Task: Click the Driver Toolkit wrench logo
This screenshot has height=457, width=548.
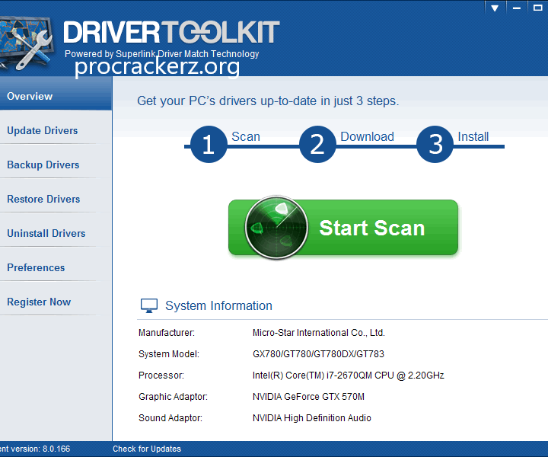Action: (27, 44)
